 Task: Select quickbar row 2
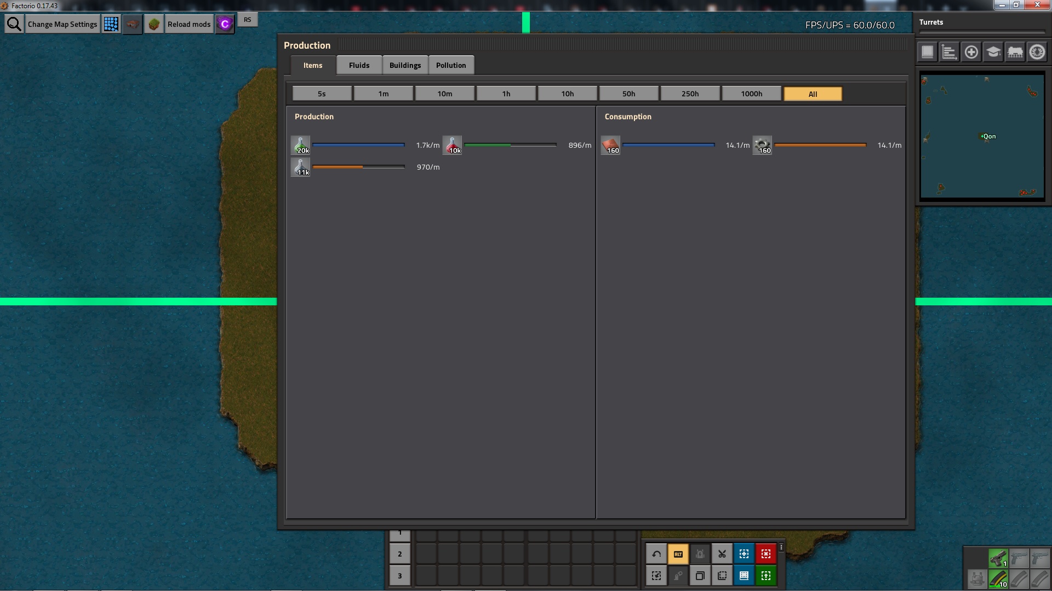click(x=400, y=554)
